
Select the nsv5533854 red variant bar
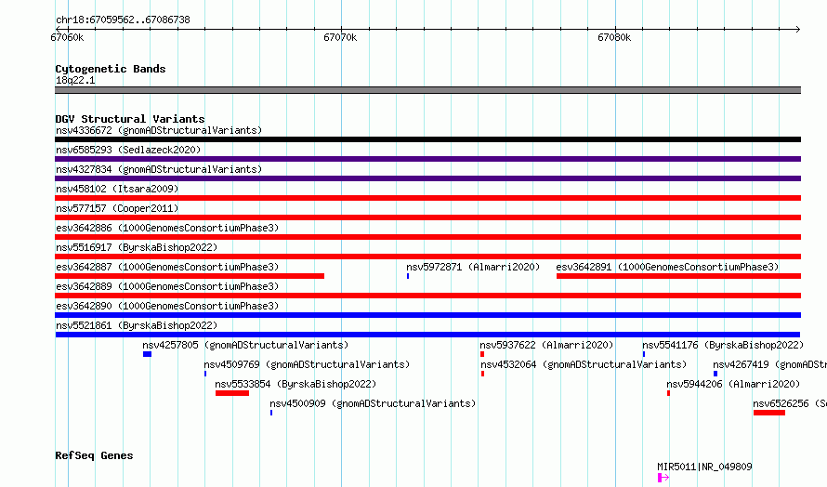coord(232,393)
